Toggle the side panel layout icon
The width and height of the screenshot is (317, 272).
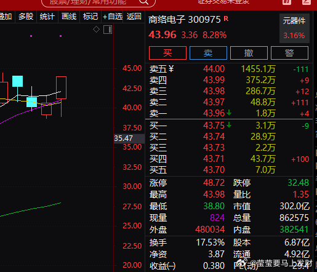108,30
